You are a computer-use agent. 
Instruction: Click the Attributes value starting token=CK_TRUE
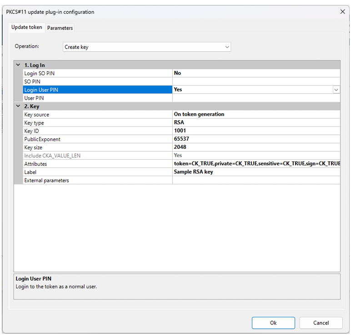256,164
